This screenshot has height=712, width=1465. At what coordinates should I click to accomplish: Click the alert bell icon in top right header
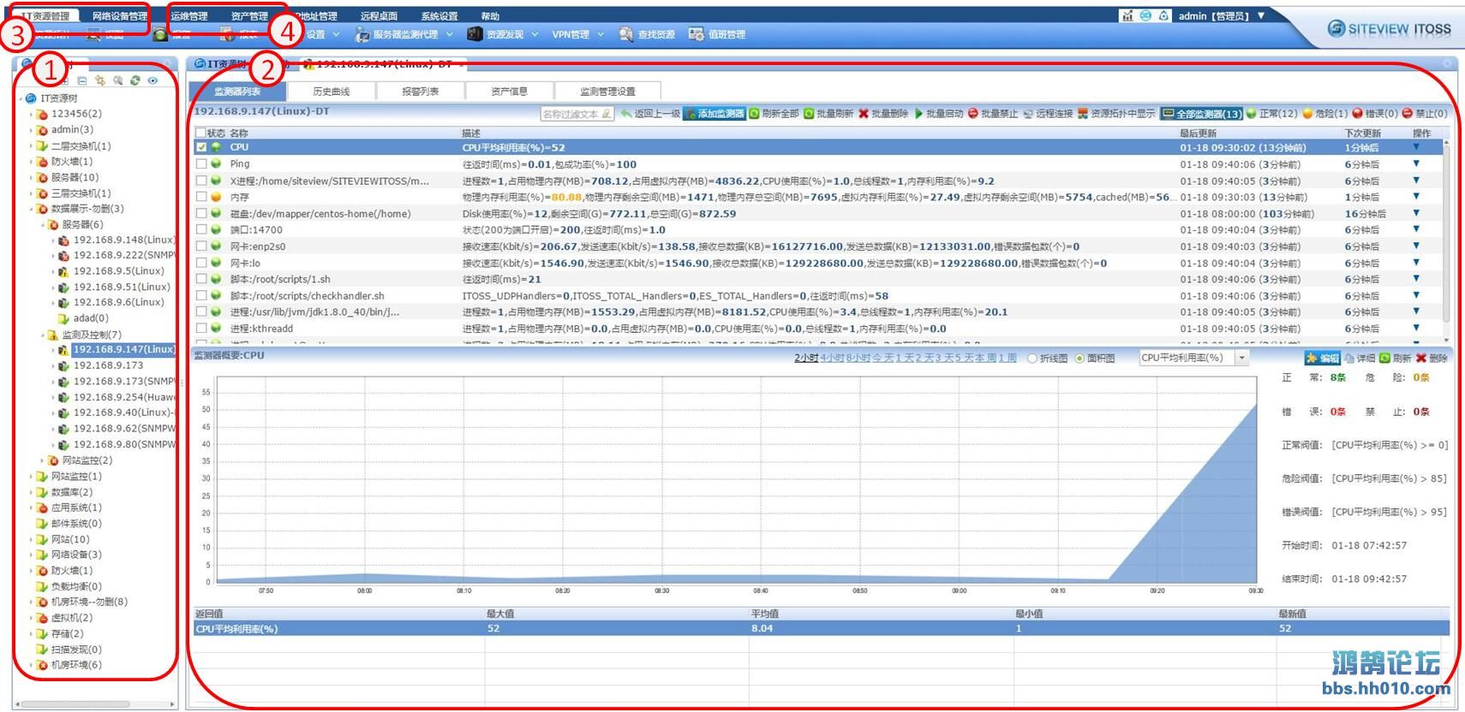pyautogui.click(x=1163, y=15)
